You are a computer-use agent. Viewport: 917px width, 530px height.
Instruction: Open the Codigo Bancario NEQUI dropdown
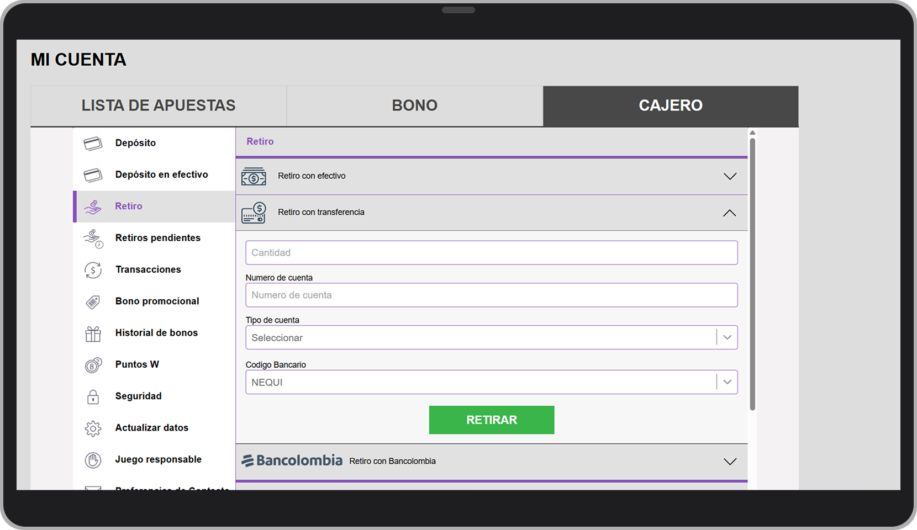point(726,381)
